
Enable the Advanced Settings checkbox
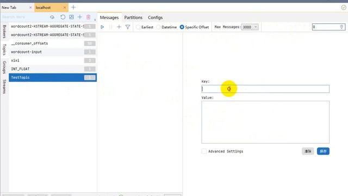[204, 151]
